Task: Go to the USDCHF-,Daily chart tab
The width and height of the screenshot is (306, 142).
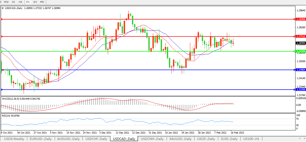Action: pyautogui.click(x=96, y=139)
